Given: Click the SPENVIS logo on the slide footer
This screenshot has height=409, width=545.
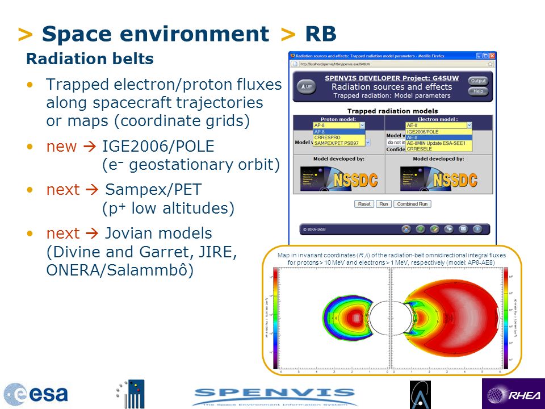Looking at the screenshot, I should (274, 397).
